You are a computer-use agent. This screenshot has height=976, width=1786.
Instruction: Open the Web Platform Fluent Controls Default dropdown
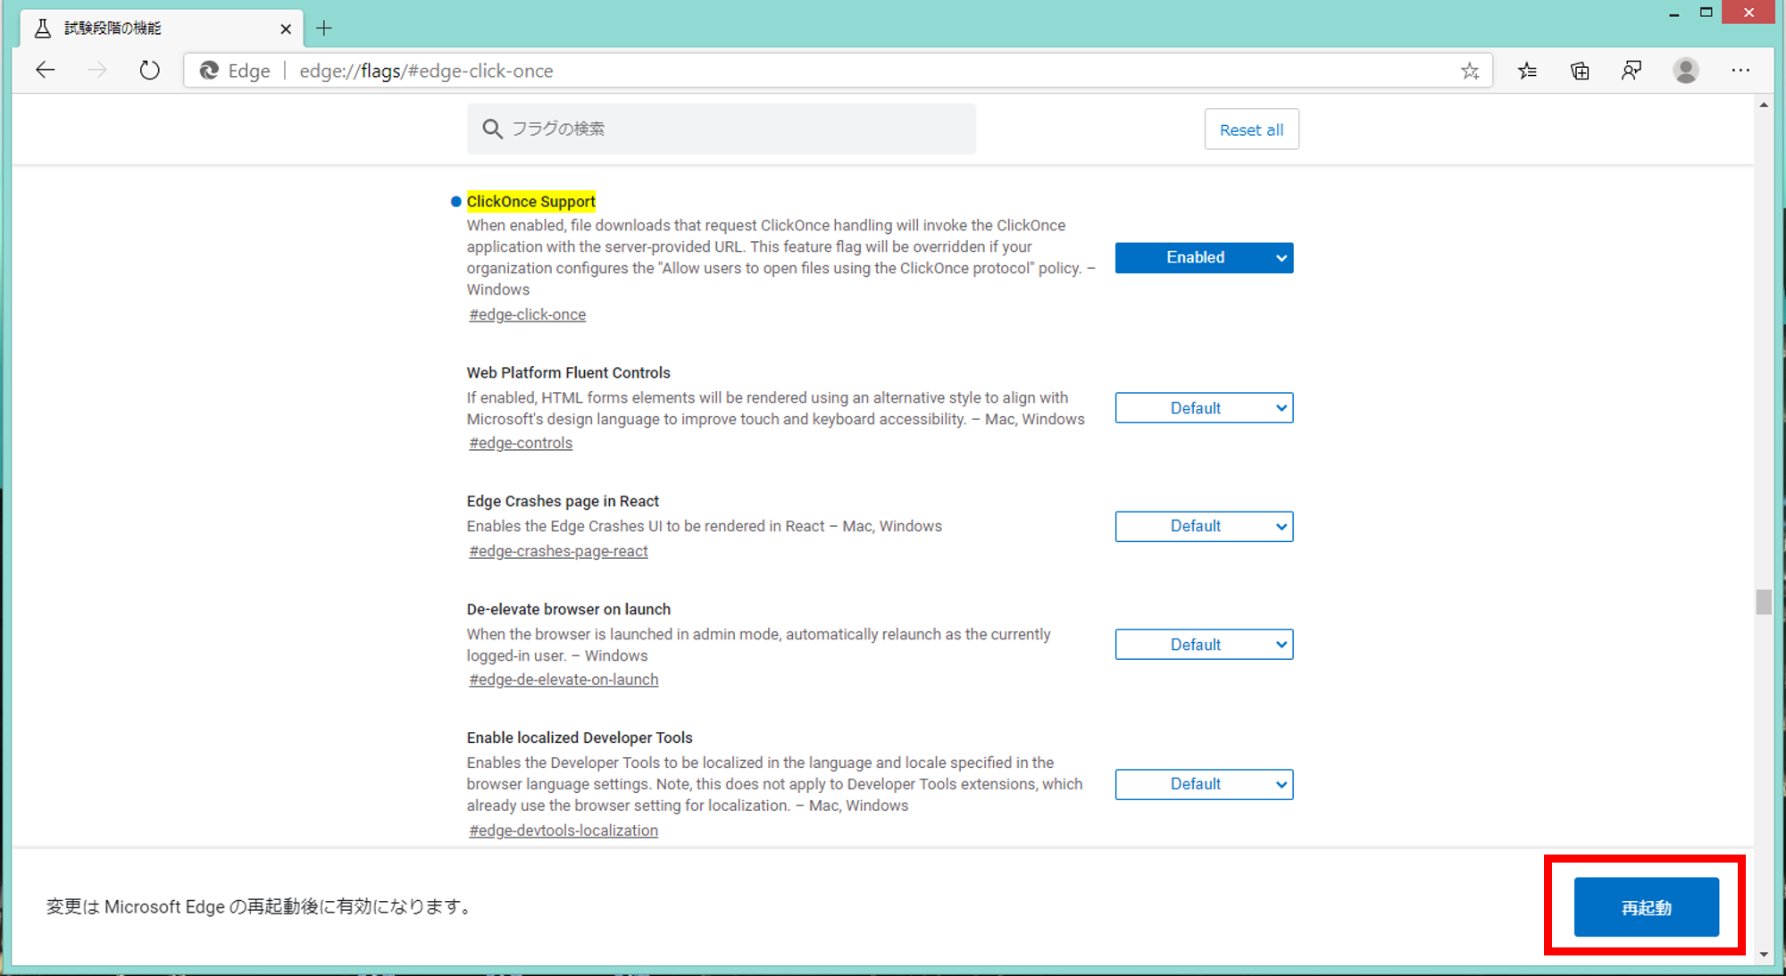click(1204, 408)
